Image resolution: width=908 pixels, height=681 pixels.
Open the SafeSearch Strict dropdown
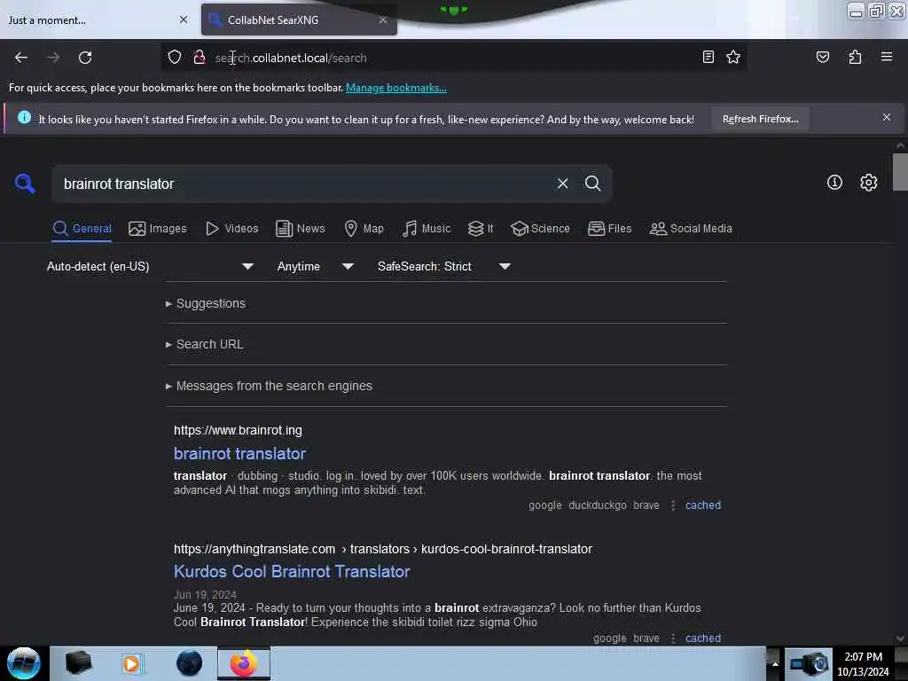[x=444, y=266]
